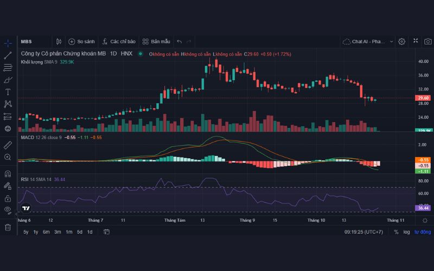Select the 5y time range
434x271 pixels.
click(25, 232)
